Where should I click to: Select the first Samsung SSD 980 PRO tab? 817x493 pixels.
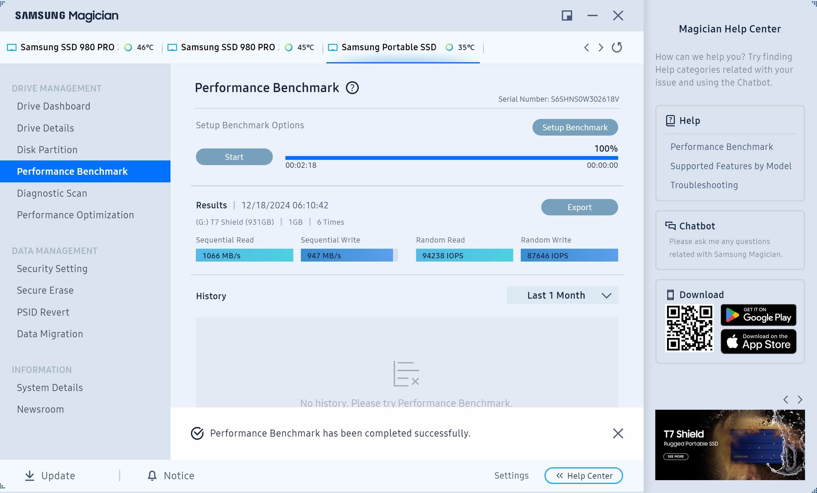(x=81, y=47)
